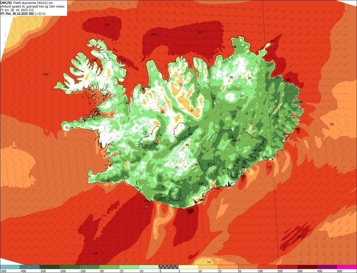Viewport: 357px width, 273px height.
Task: Click the map value 184
Action: [x=218, y=189]
